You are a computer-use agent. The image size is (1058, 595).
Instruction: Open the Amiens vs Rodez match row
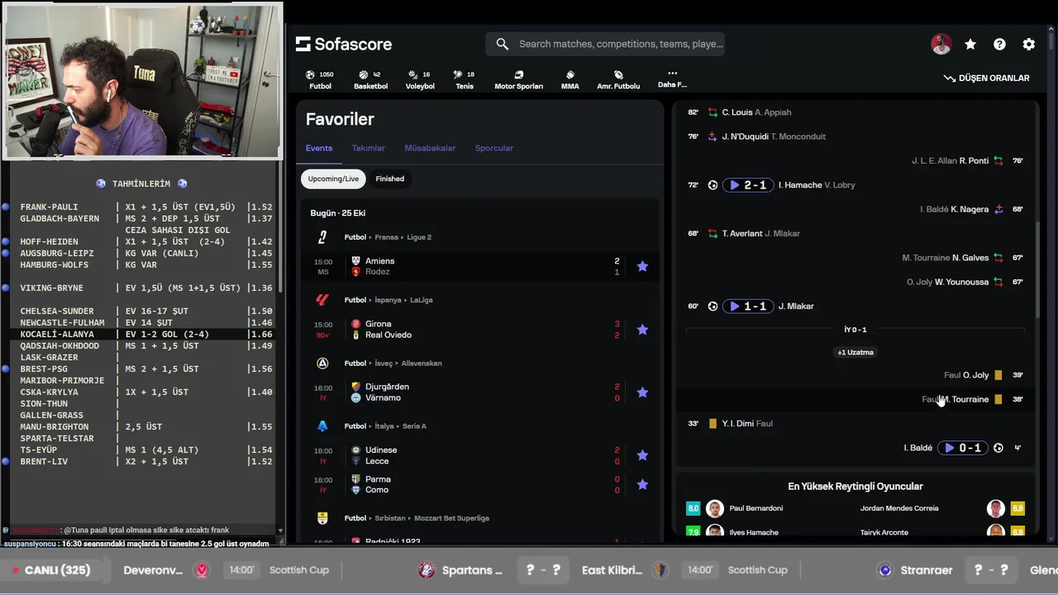(x=480, y=266)
